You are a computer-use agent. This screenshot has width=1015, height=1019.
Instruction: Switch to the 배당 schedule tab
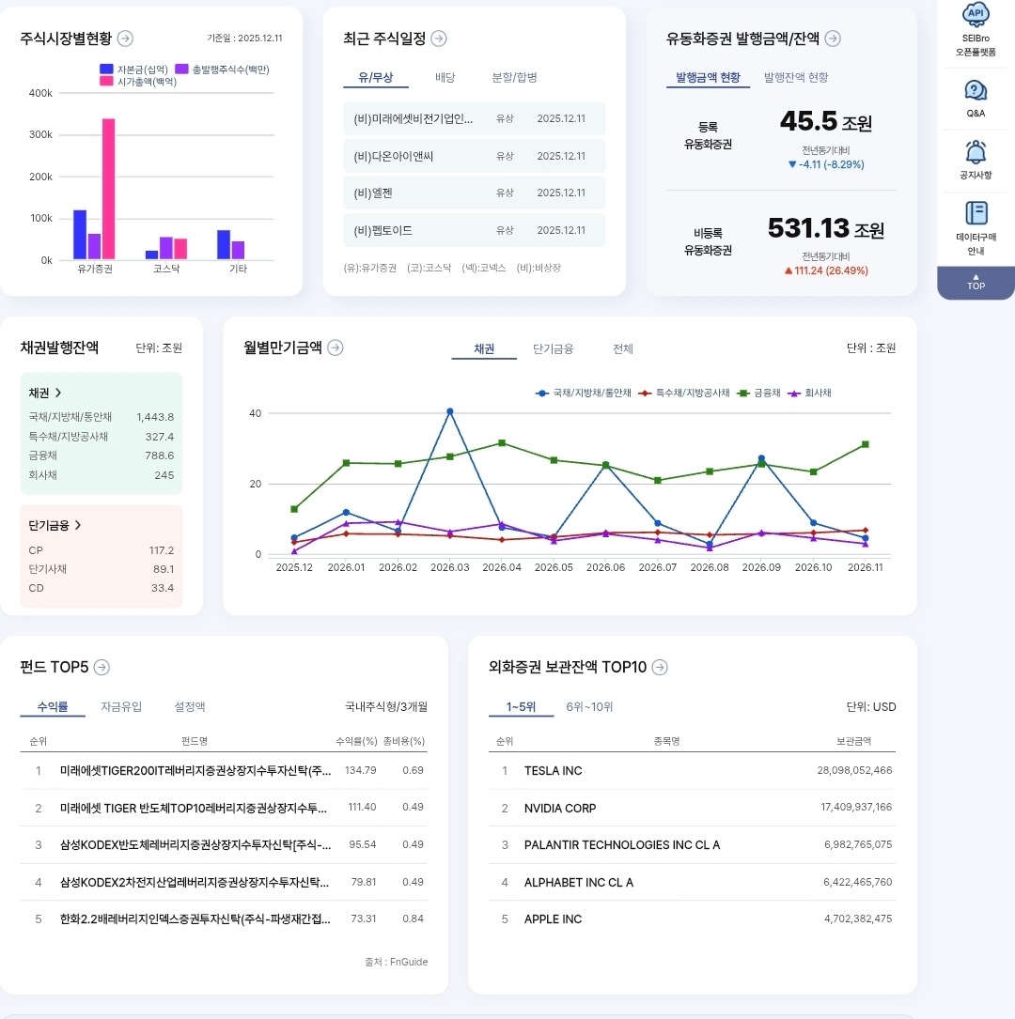445,78
